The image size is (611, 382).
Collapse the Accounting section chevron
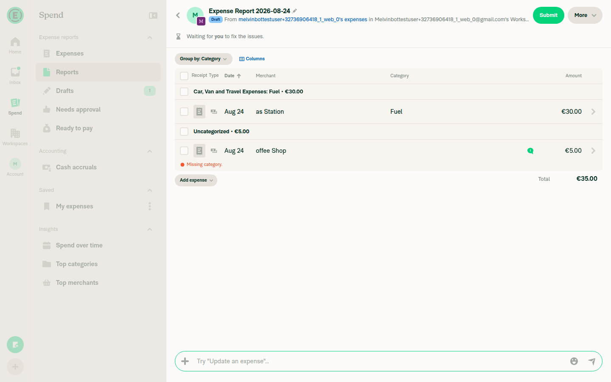150,151
